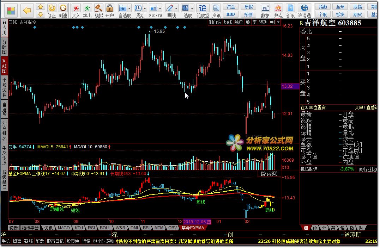This screenshot has width=380, height=248.
Task: Select the down arrow toolbar icon
Action: 41,14
